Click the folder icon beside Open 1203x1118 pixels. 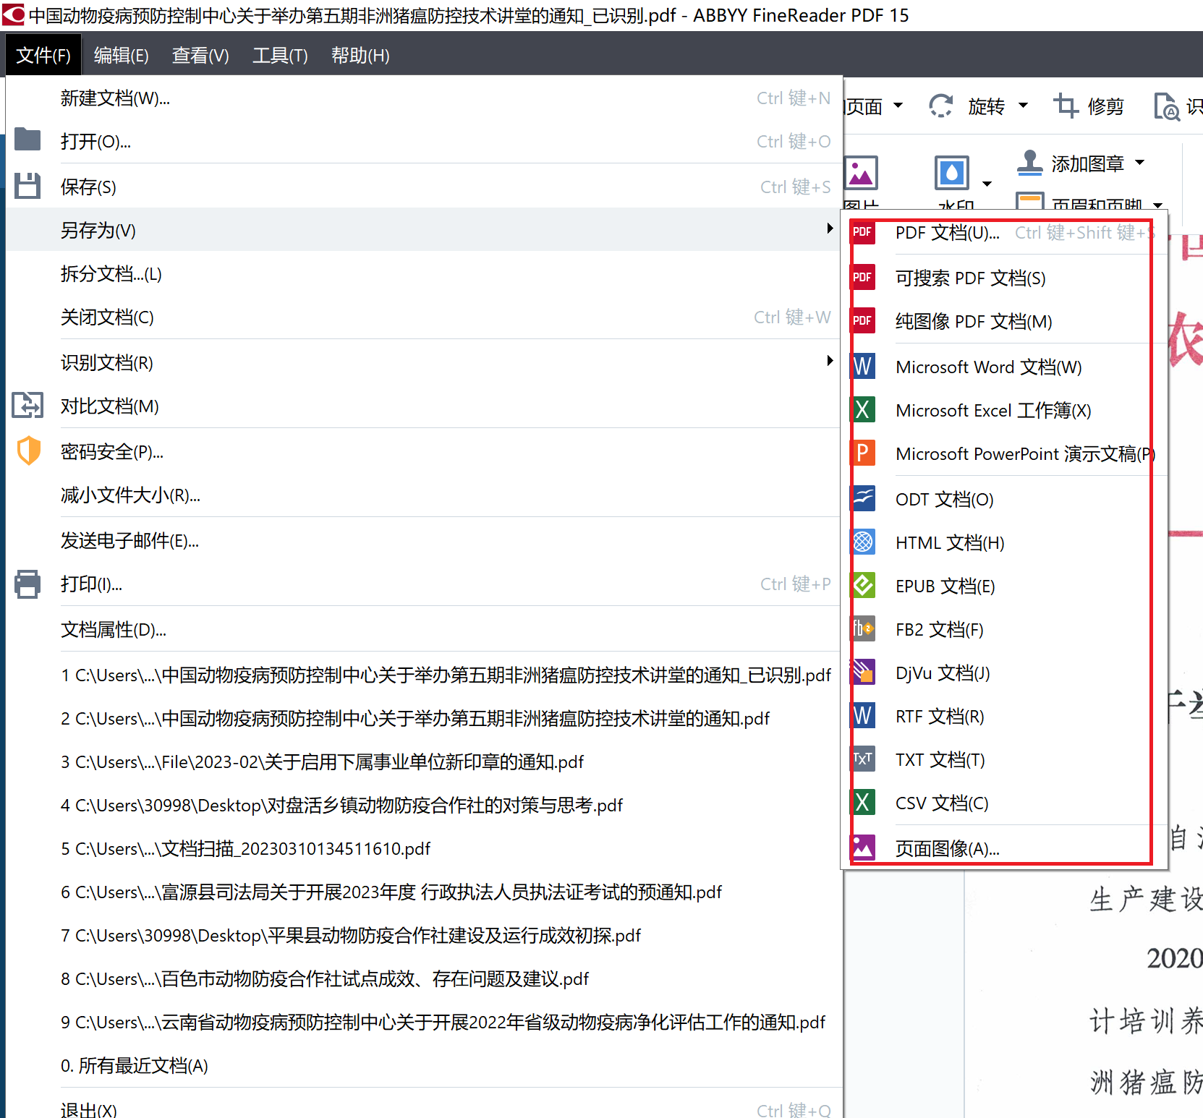tap(27, 139)
